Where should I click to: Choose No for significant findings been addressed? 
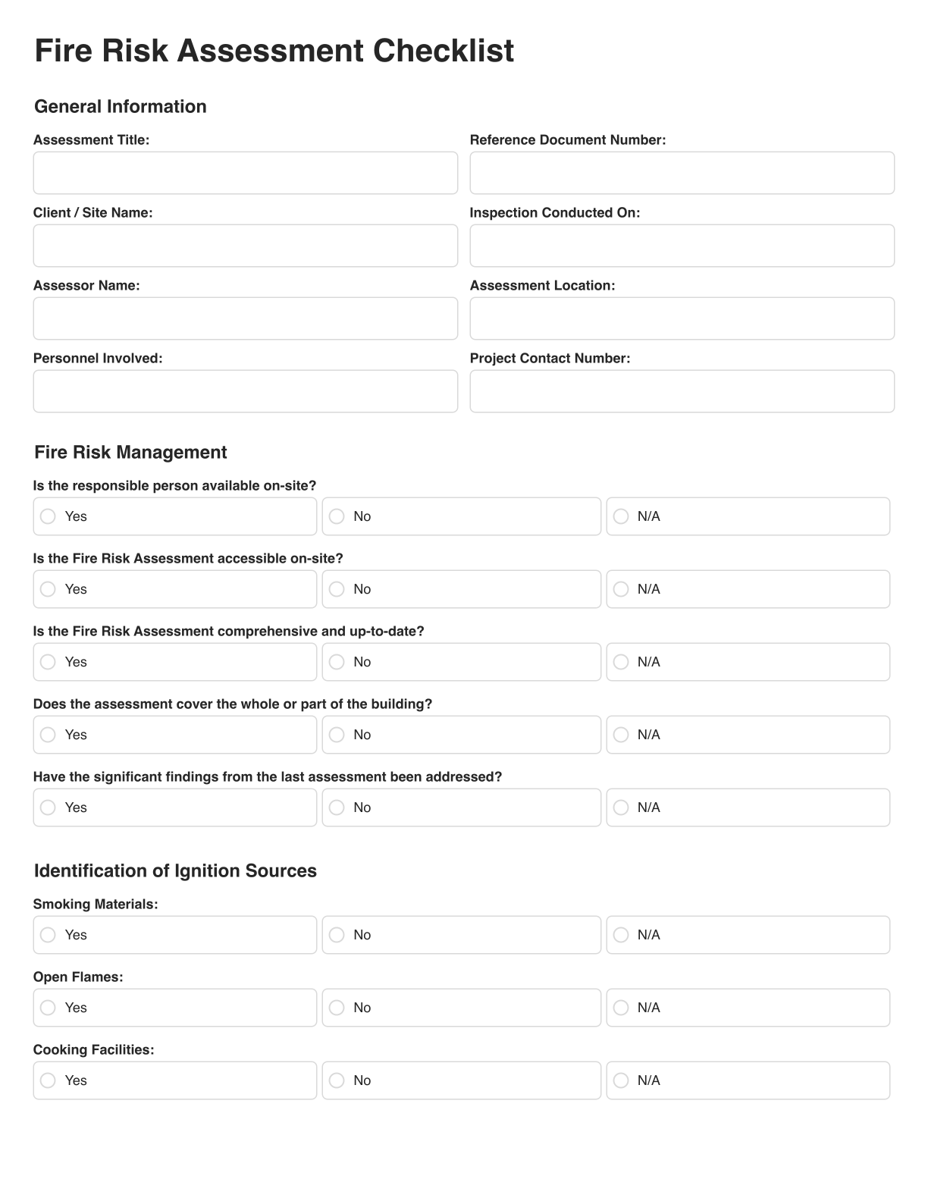337,807
